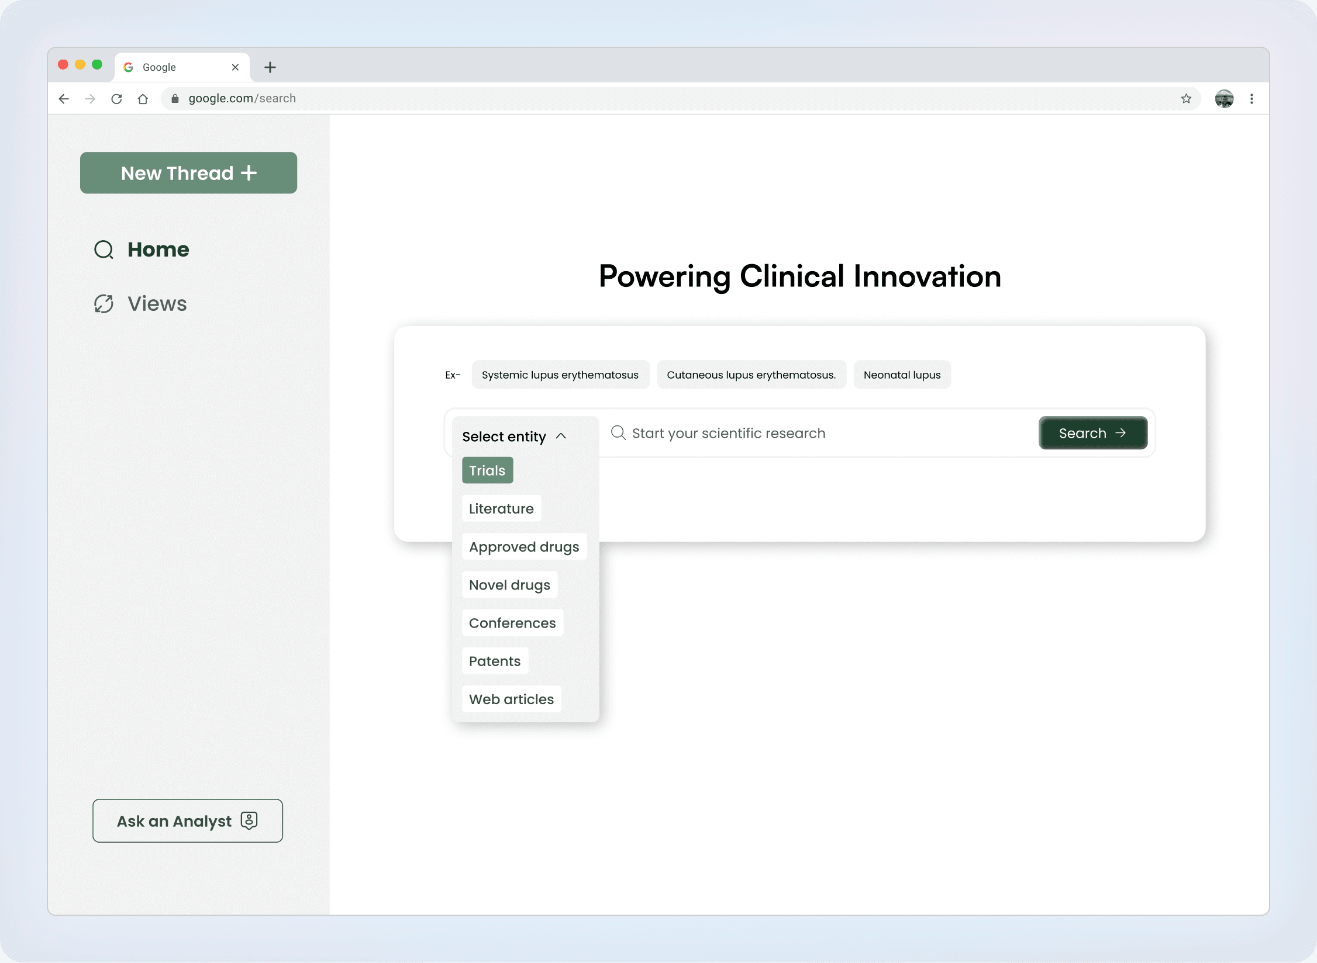Start a New Thread
Screen dimensions: 1317x963
tap(188, 173)
